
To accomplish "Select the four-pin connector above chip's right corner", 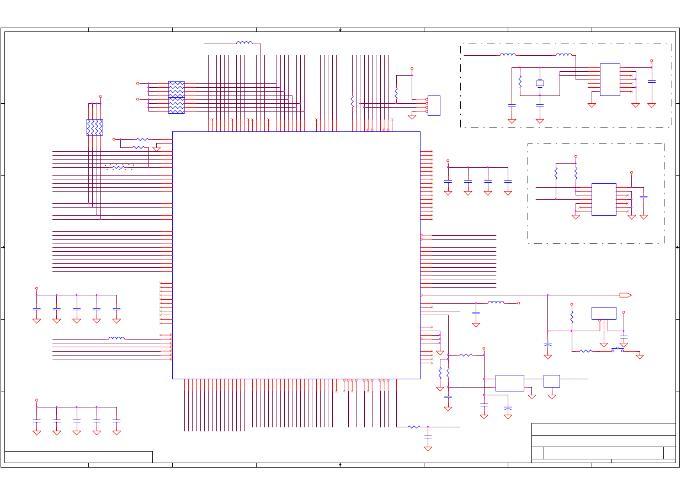I will coord(434,105).
